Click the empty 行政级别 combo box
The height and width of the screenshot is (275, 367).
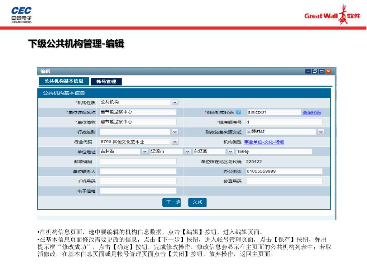coord(135,132)
